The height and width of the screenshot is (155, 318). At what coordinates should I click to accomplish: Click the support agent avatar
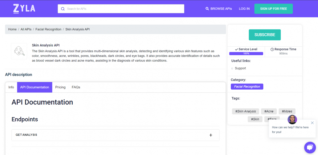[292, 119]
